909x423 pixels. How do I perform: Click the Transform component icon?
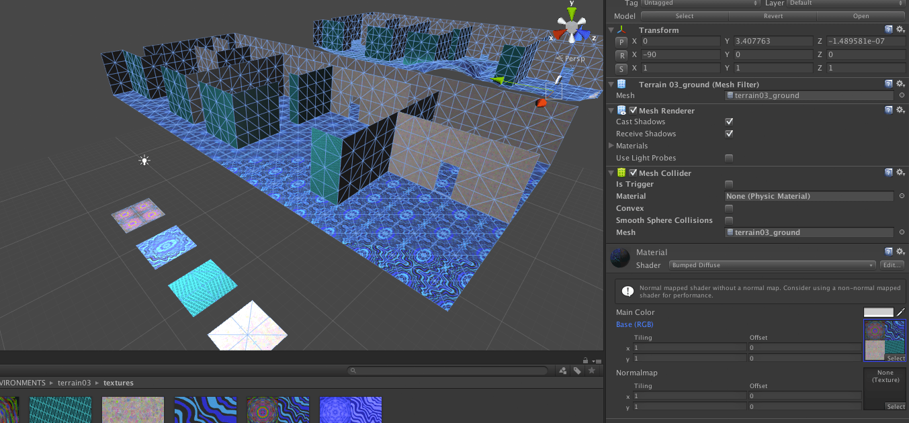click(621, 30)
